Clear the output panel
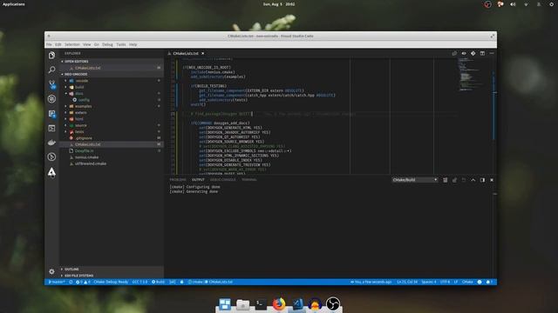 (x=446, y=180)
